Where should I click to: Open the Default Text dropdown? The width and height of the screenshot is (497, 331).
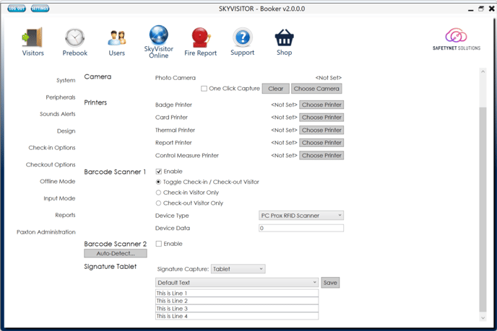(x=237, y=283)
